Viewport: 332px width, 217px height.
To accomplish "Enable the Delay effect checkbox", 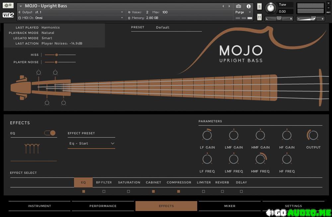I will (x=241, y=191).
